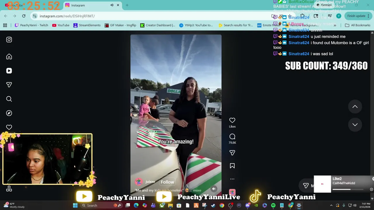Open Steam from taskbar

(213, 205)
